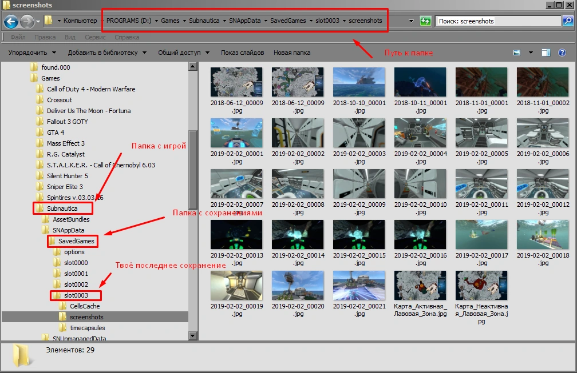Open the Сервис menu
The image size is (577, 373).
(x=95, y=37)
